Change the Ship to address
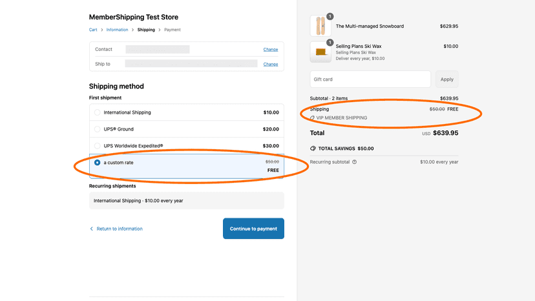535x301 pixels. [x=271, y=64]
